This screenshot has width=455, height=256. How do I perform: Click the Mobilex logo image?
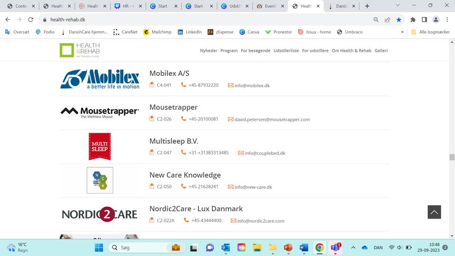[100, 79]
